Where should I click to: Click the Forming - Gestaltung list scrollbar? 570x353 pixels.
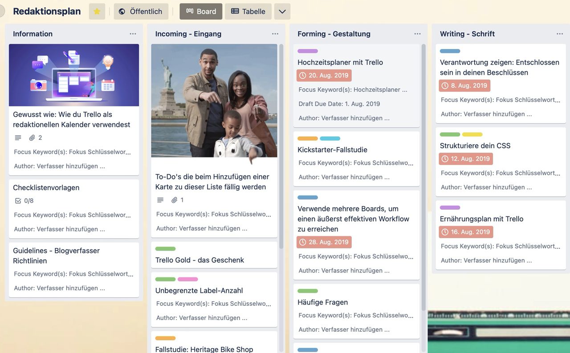tap(423, 178)
